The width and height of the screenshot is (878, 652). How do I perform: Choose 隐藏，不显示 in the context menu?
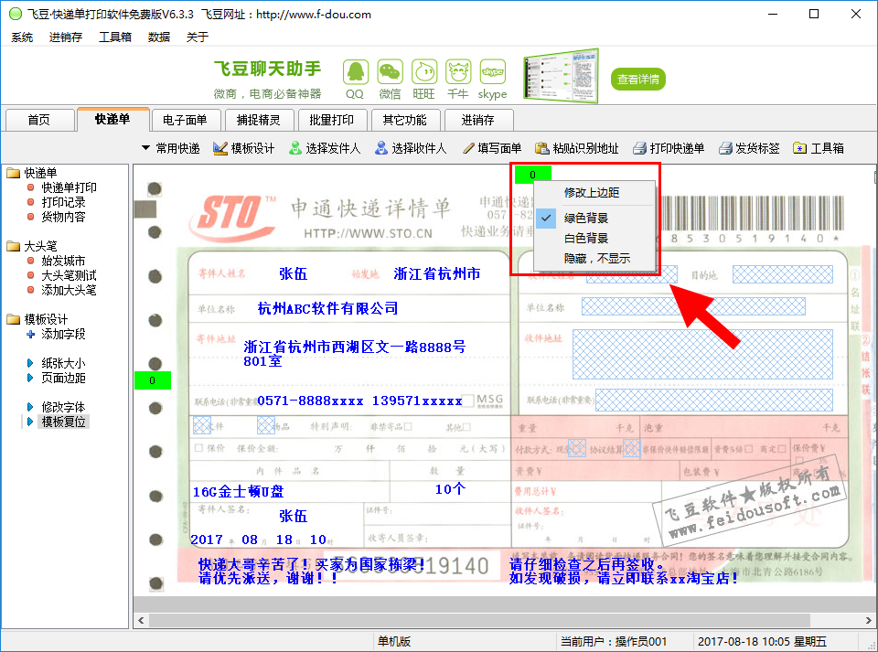point(594,259)
